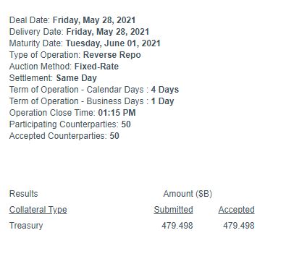
Task: Click the 01:15 PM close time
Action: tap(117, 113)
